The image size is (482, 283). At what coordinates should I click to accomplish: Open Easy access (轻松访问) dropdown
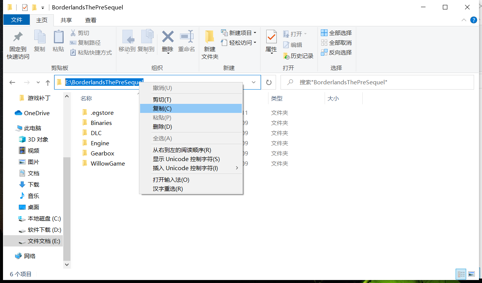click(238, 43)
